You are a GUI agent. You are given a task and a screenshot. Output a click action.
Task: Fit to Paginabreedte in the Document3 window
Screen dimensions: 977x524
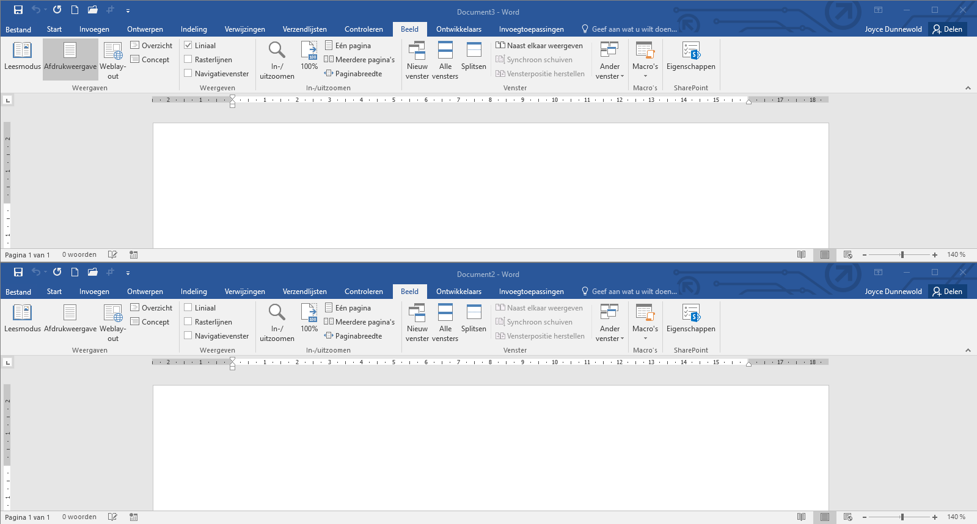[353, 74]
